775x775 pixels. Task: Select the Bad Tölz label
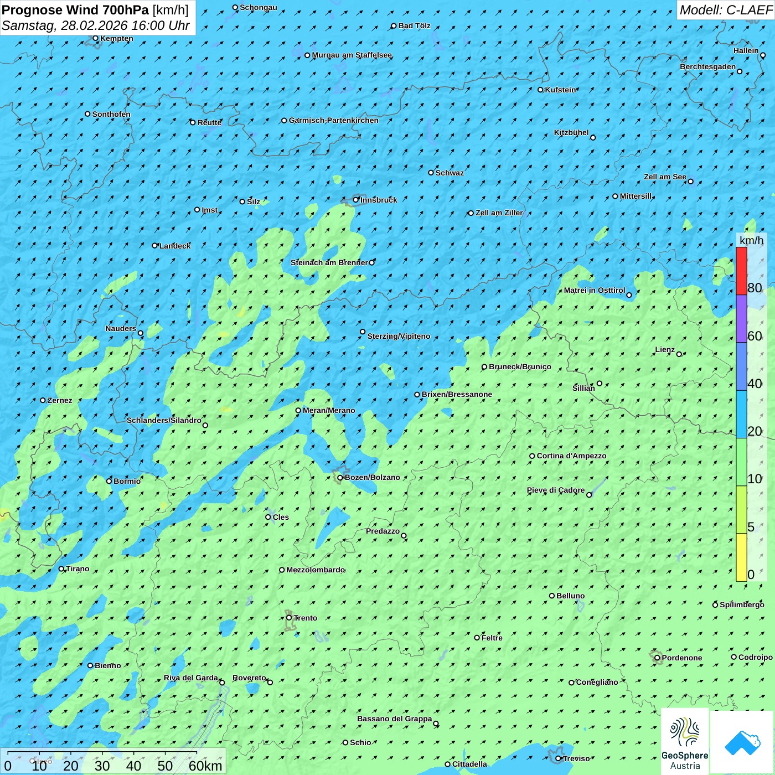pos(415,25)
